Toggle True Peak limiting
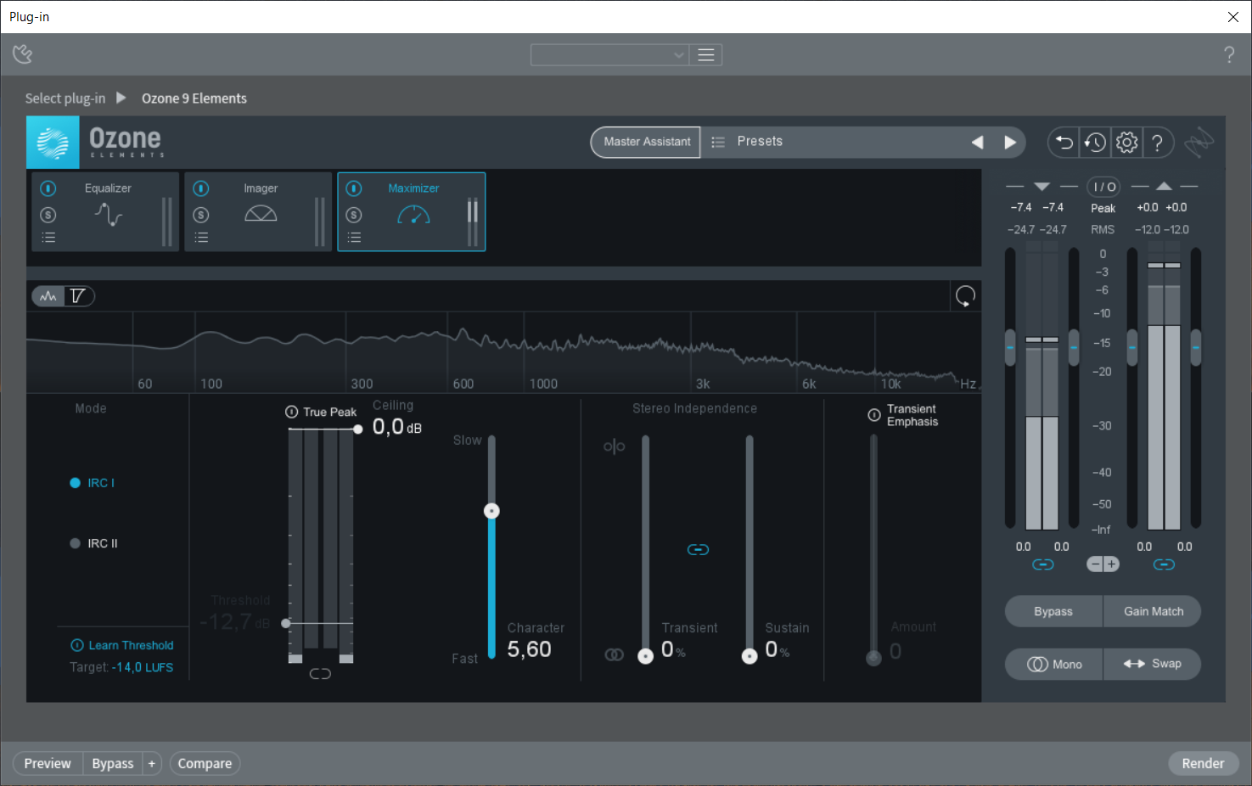The width and height of the screenshot is (1252, 786). pos(321,412)
